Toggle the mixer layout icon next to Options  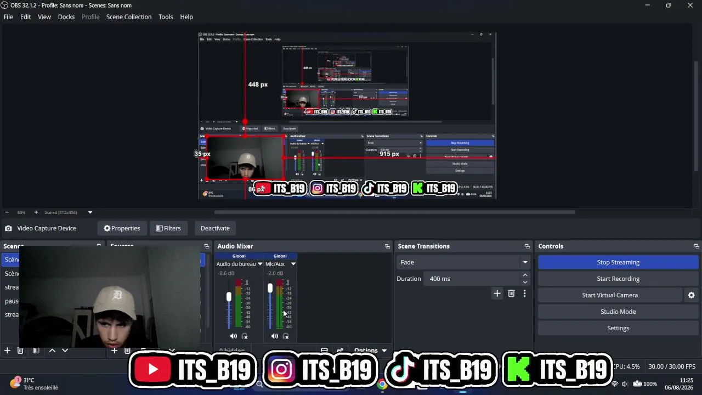324,350
